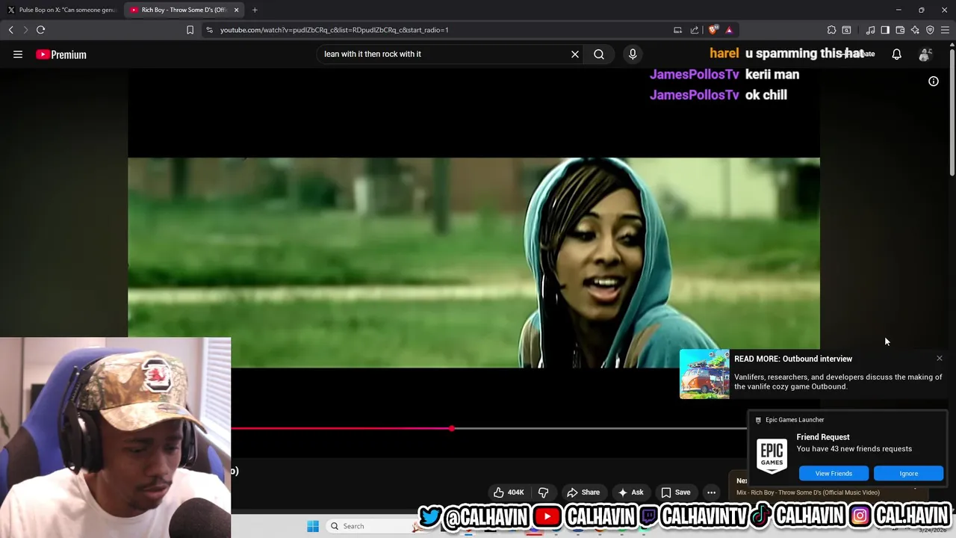This screenshot has height=538, width=956.
Task: Show video info card icon
Action: click(934, 81)
